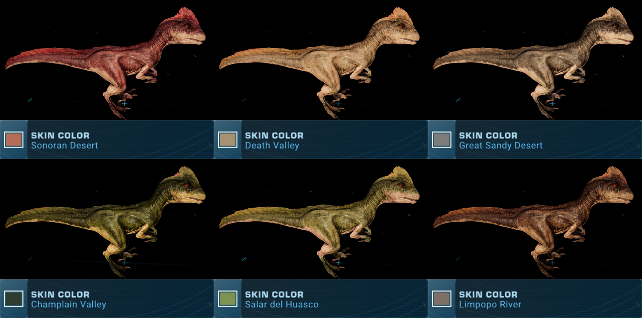Viewport: 642px width, 318px height.
Task: Inspect the Salar del Huasco dinosaur model
Action: click(319, 222)
